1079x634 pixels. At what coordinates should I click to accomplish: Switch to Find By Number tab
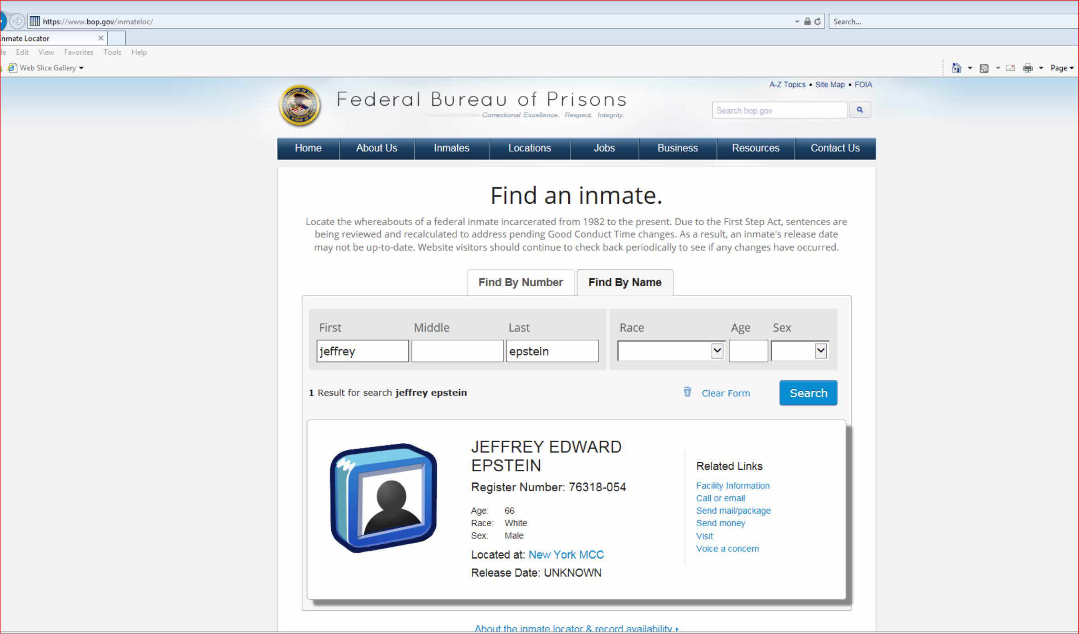point(520,282)
